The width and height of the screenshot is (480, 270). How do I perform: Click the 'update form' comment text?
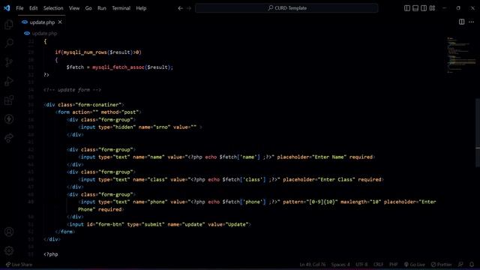coord(73,90)
